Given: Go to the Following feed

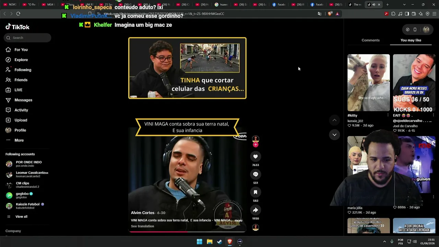Looking at the screenshot, I should tap(19, 70).
